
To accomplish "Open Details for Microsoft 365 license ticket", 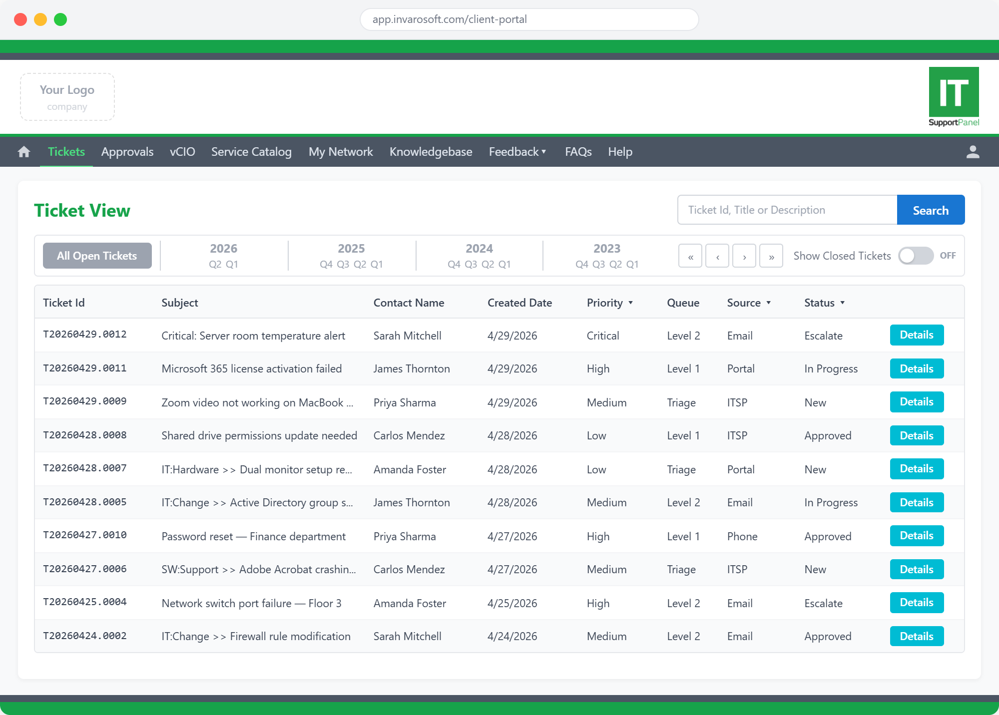I will click(x=917, y=369).
